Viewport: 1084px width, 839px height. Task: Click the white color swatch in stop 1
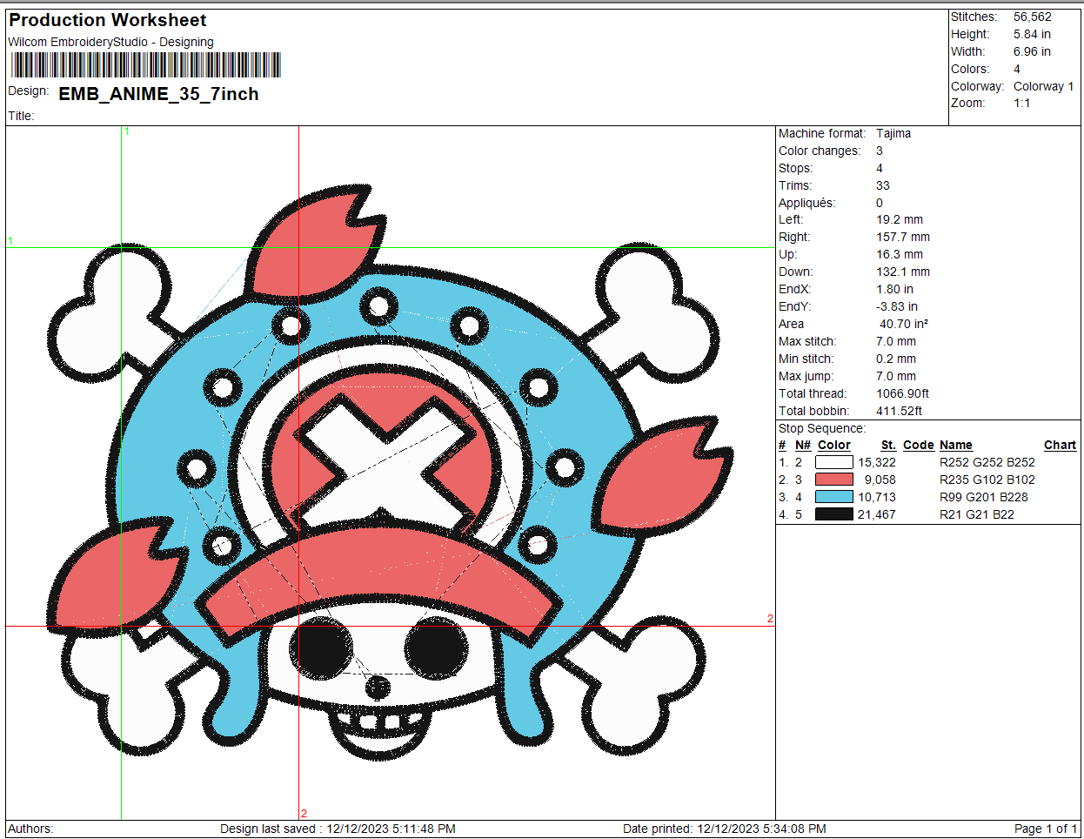coord(833,462)
